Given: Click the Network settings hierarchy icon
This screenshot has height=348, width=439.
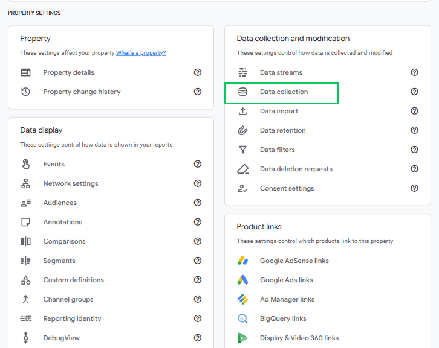Looking at the screenshot, I should [x=26, y=183].
